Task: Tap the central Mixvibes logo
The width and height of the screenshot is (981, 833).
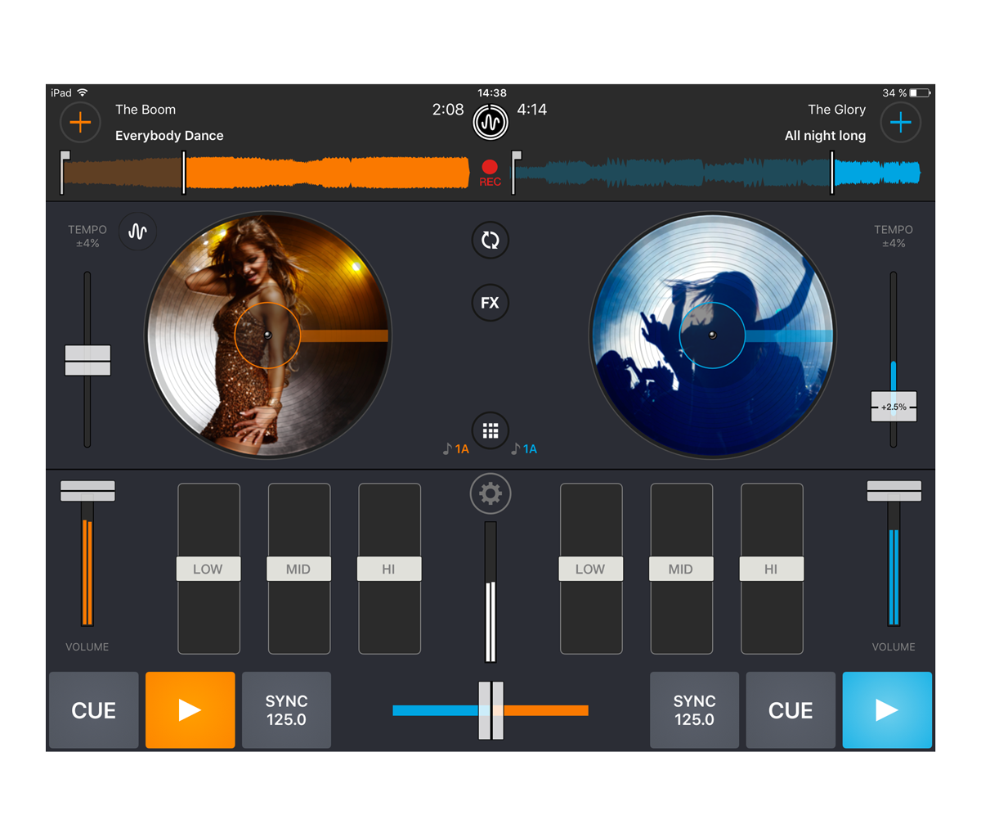Action: tap(490, 120)
